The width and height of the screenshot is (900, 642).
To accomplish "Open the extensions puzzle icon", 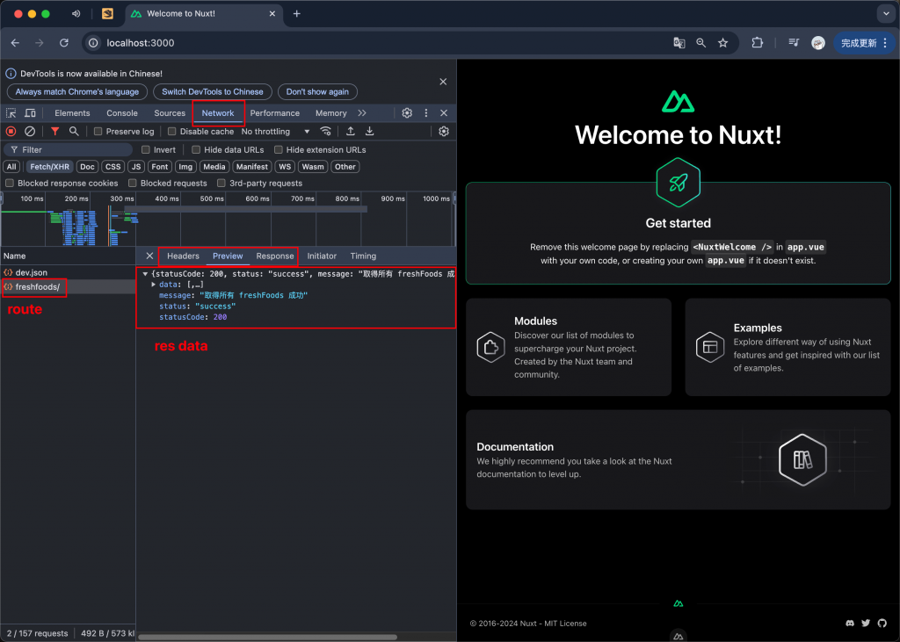I will [757, 43].
